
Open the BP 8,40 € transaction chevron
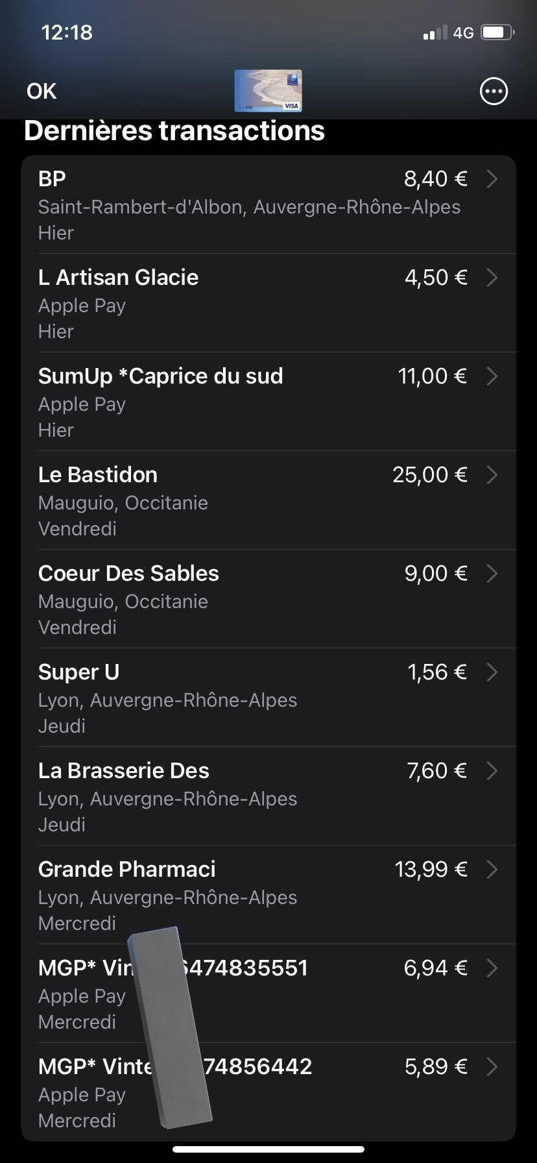[492, 179]
